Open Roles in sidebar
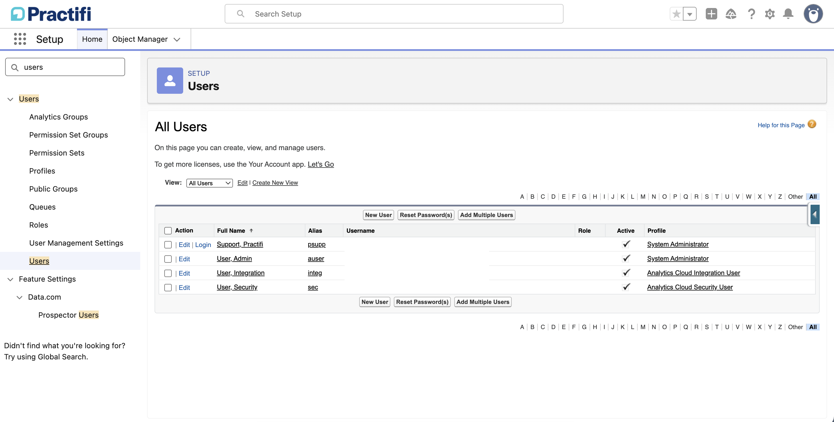This screenshot has width=834, height=422. [x=39, y=225]
